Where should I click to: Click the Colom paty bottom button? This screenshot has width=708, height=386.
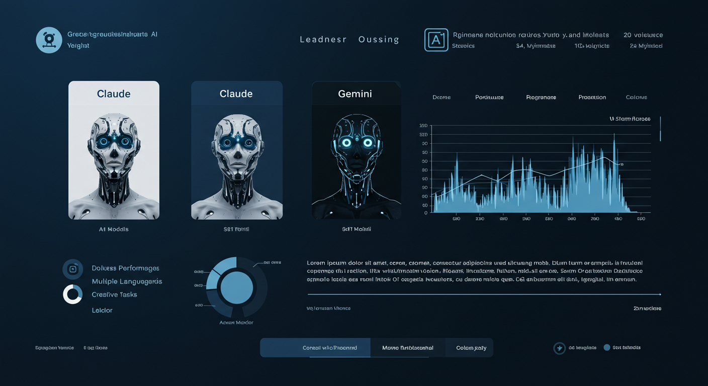point(470,348)
